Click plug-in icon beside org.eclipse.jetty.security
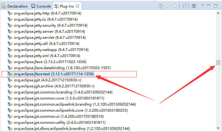Image resolution: width=222 pixels, height=132 pixels. click(x=10, y=25)
